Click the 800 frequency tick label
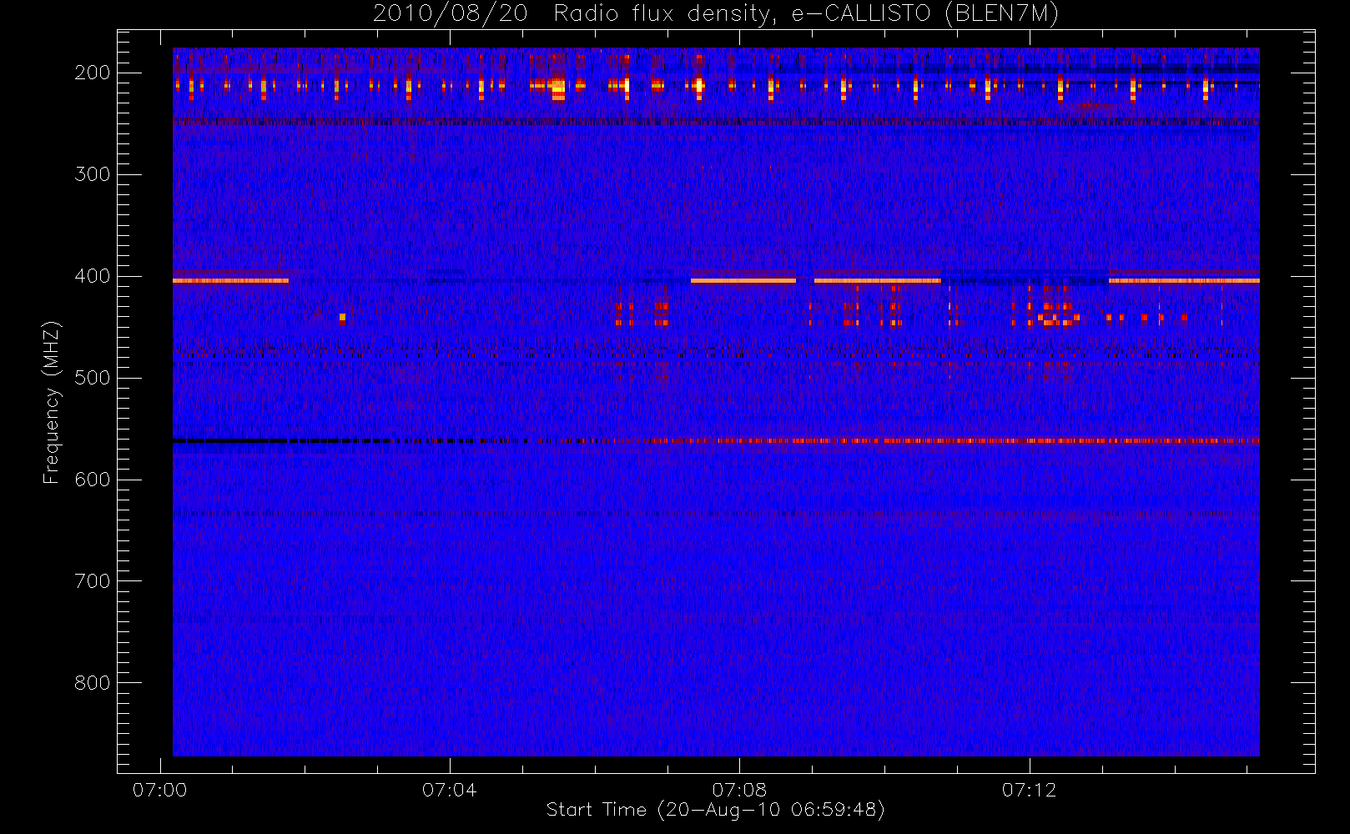The image size is (1350, 834). tap(93, 683)
